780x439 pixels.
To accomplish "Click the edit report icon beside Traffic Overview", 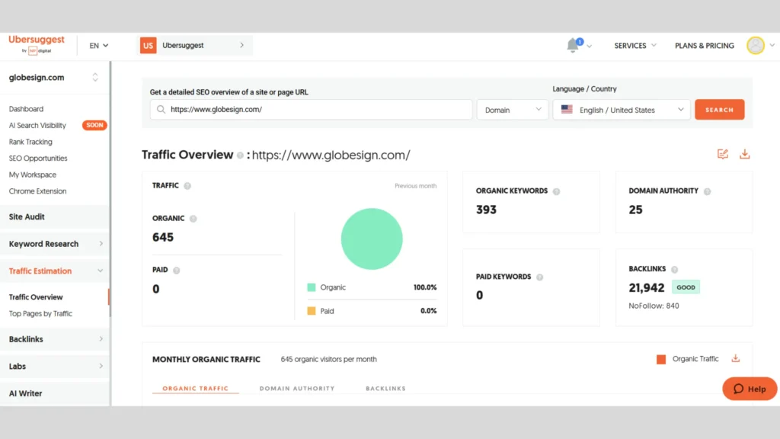I will click(x=723, y=154).
